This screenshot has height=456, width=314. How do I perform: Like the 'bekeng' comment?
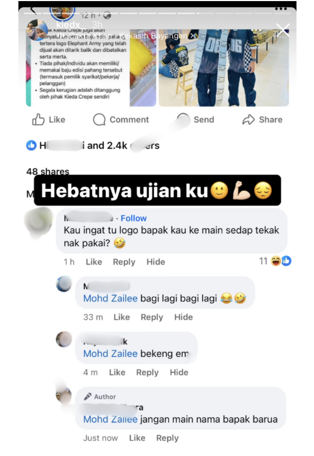pos(117,372)
